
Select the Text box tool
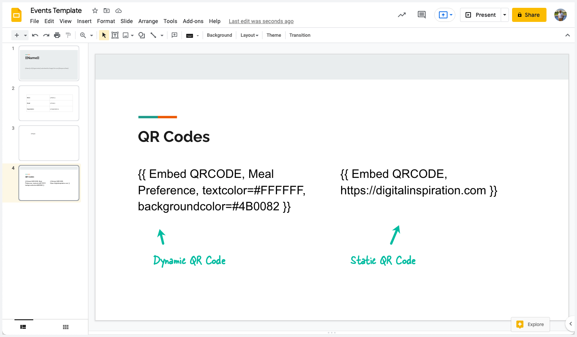point(115,35)
